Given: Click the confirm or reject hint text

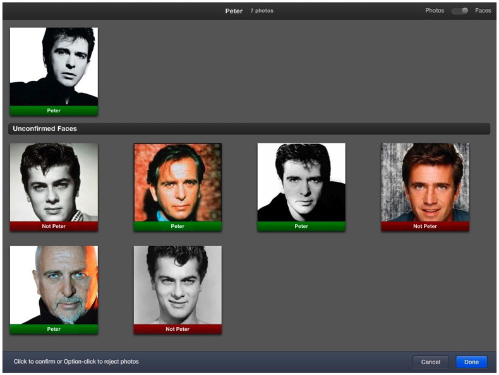Looking at the screenshot, I should point(76,362).
